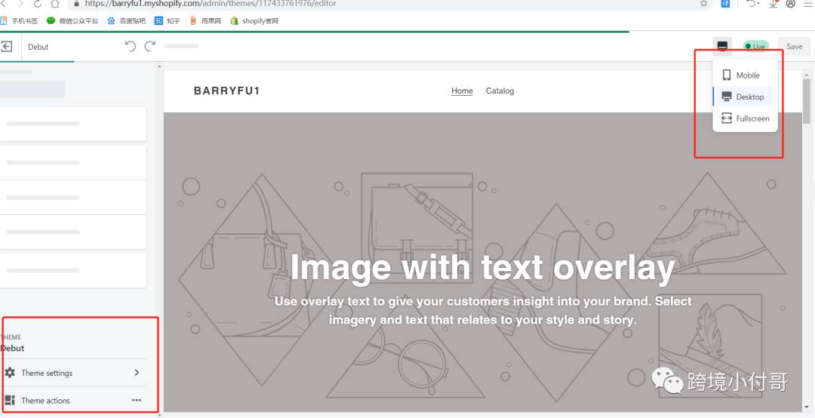The image size is (815, 418).
Task: Open the 微信公众平台 bookmark
Action: (x=72, y=21)
